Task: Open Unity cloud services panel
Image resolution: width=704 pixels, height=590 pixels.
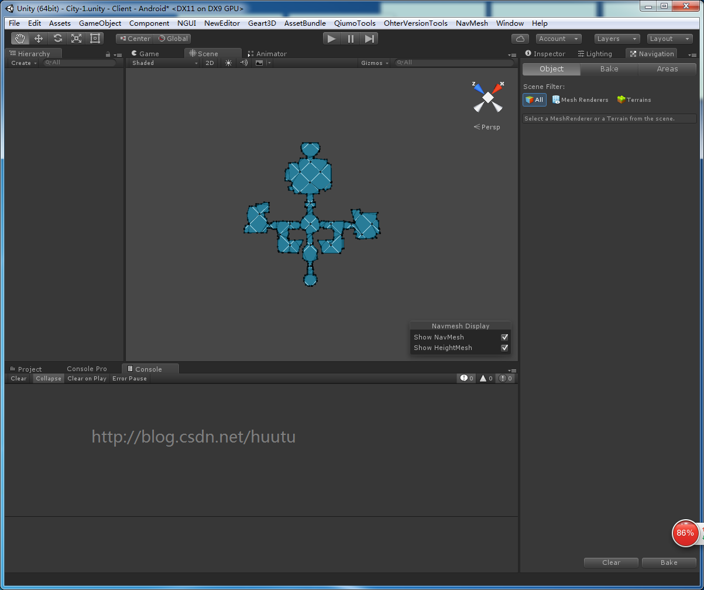Action: point(520,38)
